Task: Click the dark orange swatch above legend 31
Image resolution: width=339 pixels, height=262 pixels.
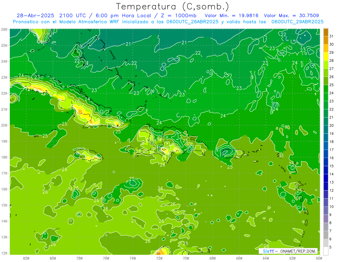Action: 326,32
